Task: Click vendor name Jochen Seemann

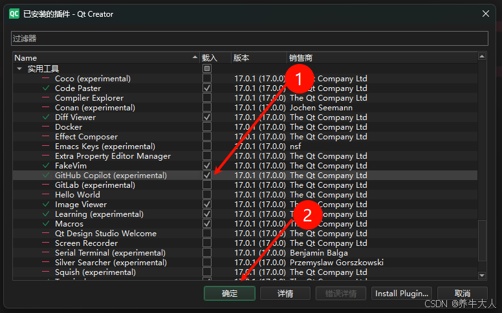Action: [321, 108]
